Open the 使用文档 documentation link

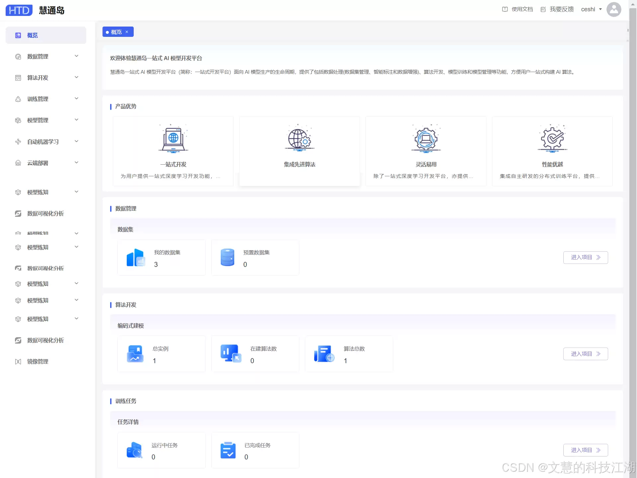(517, 9)
